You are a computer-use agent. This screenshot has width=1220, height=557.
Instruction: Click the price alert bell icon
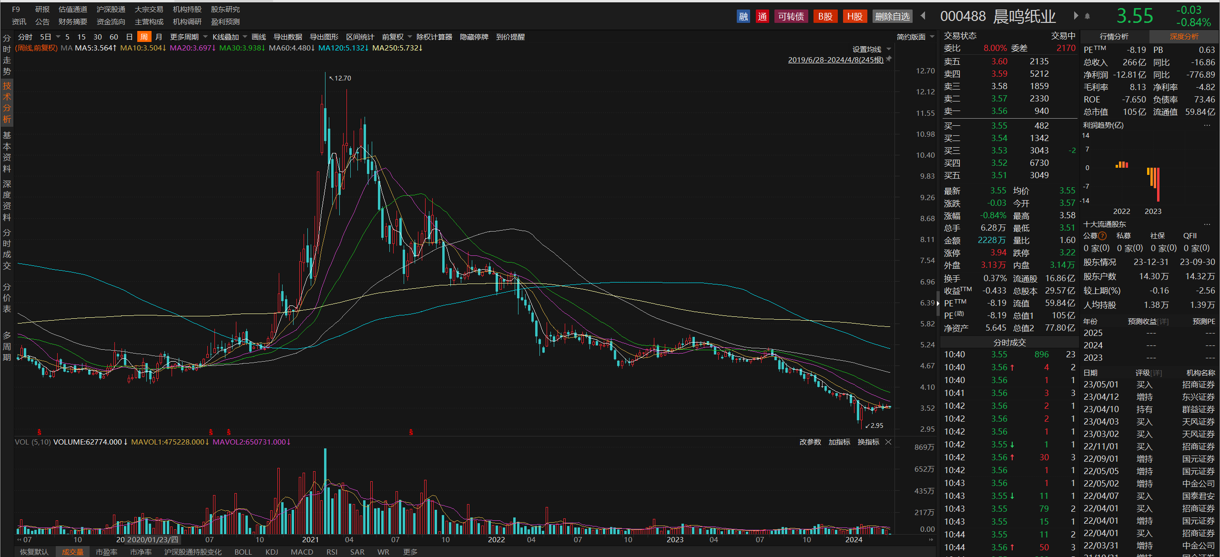tap(1088, 16)
